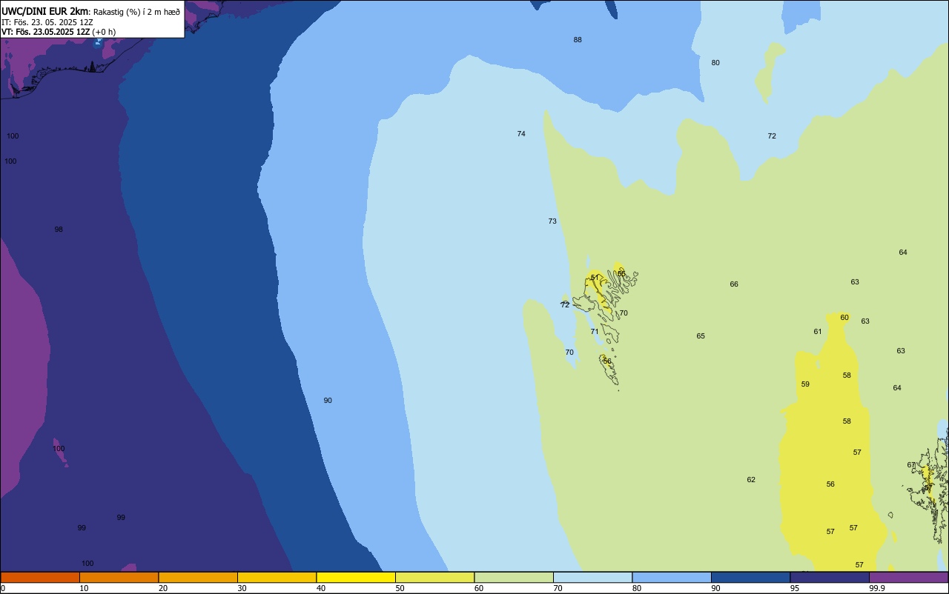Click the value '71' near the Faroe Islands
949x594 pixels.
pos(595,332)
